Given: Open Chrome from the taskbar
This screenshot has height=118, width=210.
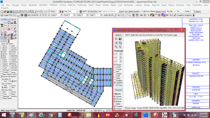Looking at the screenshot, I should point(51,115).
